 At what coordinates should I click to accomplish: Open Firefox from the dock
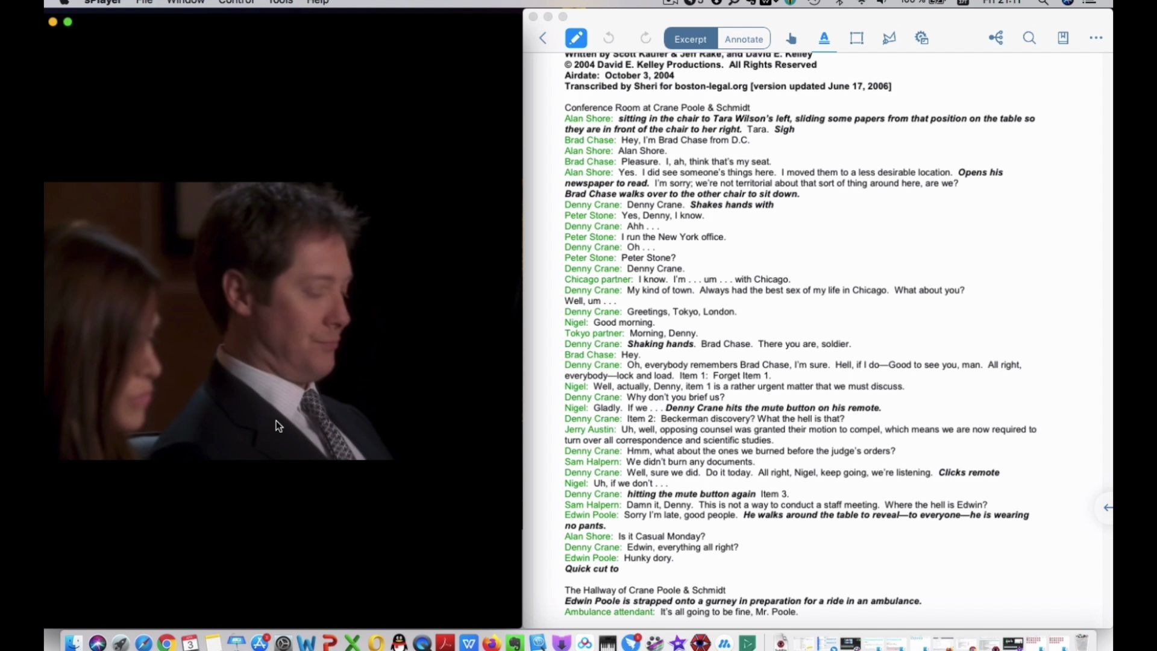(x=492, y=643)
